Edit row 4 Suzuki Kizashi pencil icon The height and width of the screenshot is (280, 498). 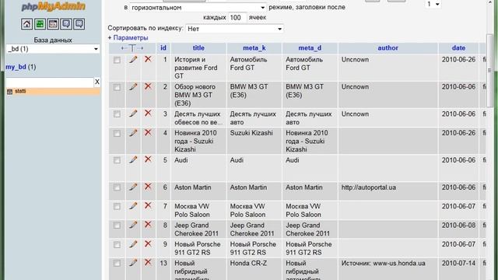[x=133, y=133]
